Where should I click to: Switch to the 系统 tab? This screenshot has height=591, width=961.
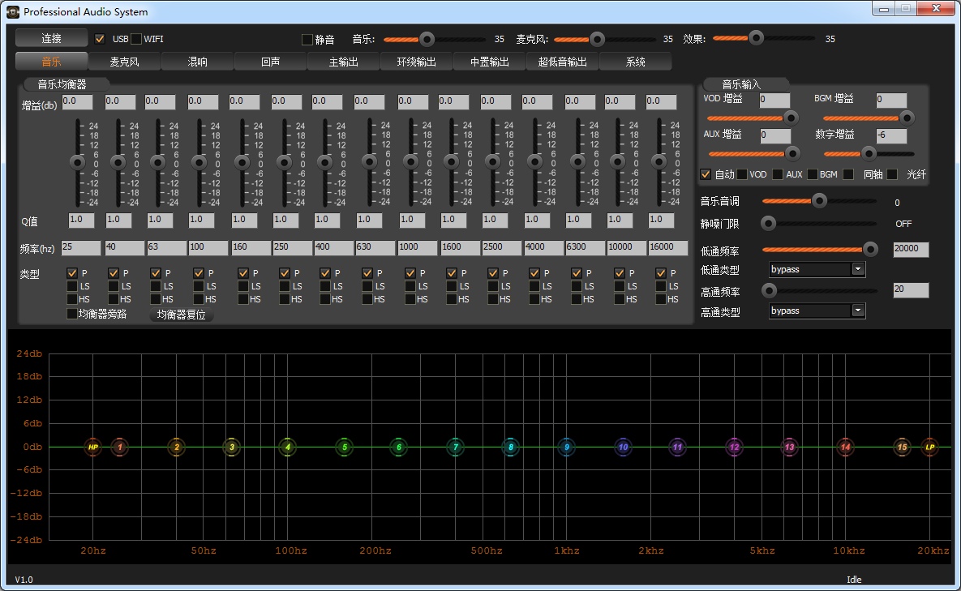click(x=635, y=62)
